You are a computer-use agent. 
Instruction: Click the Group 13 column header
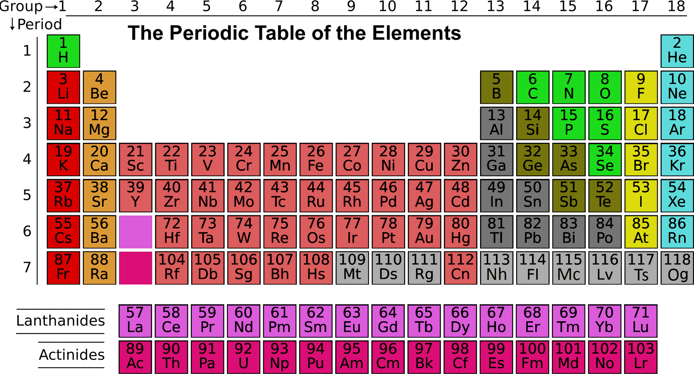click(x=496, y=7)
